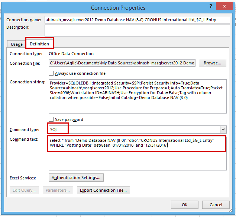236x217 pixels.
Task: Confirm with the OK button
Action: tap(184, 205)
